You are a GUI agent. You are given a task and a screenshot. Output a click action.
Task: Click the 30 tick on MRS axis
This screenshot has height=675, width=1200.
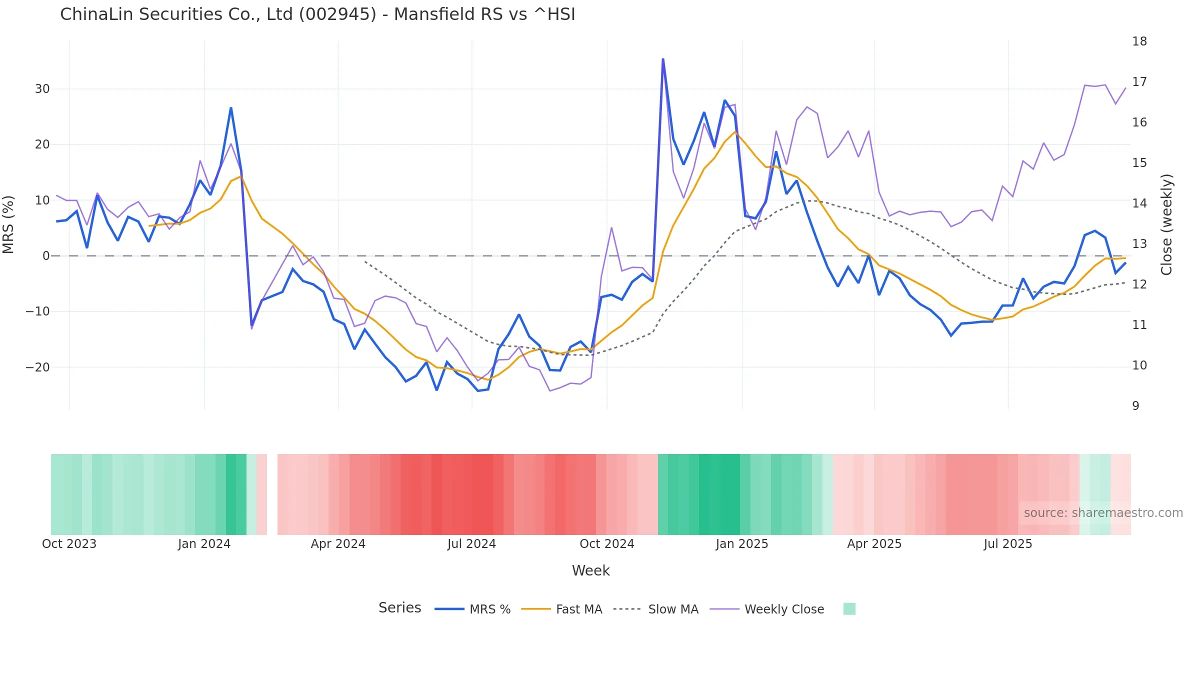tap(42, 89)
